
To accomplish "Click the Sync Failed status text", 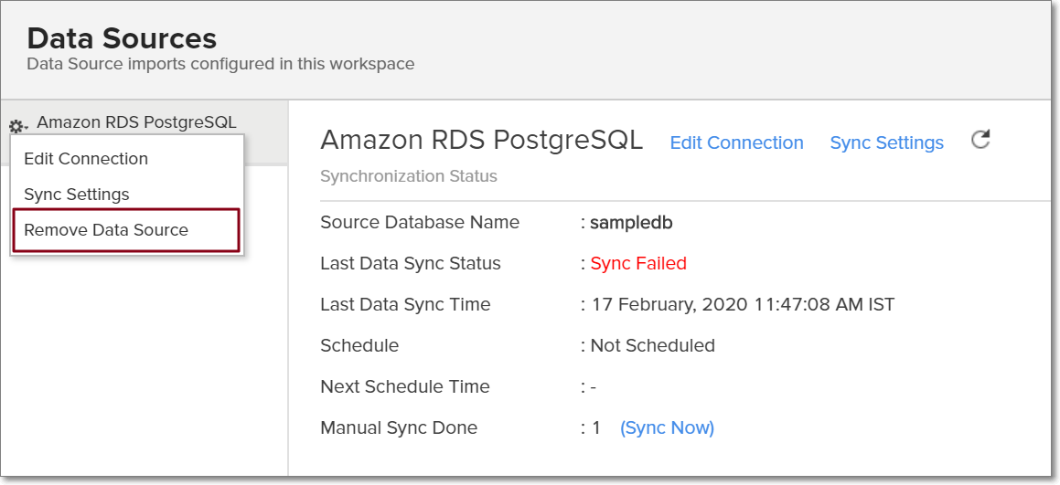I will [x=638, y=263].
